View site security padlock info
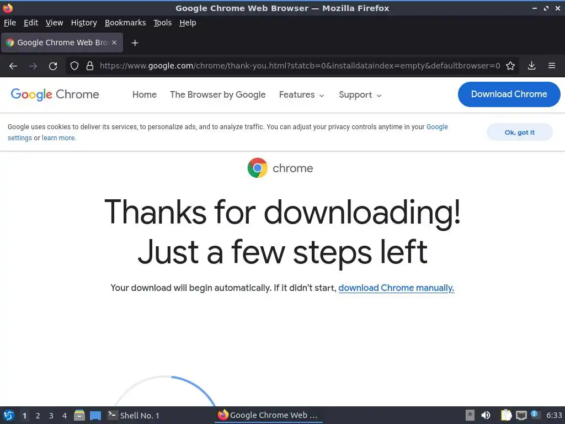 (90, 66)
